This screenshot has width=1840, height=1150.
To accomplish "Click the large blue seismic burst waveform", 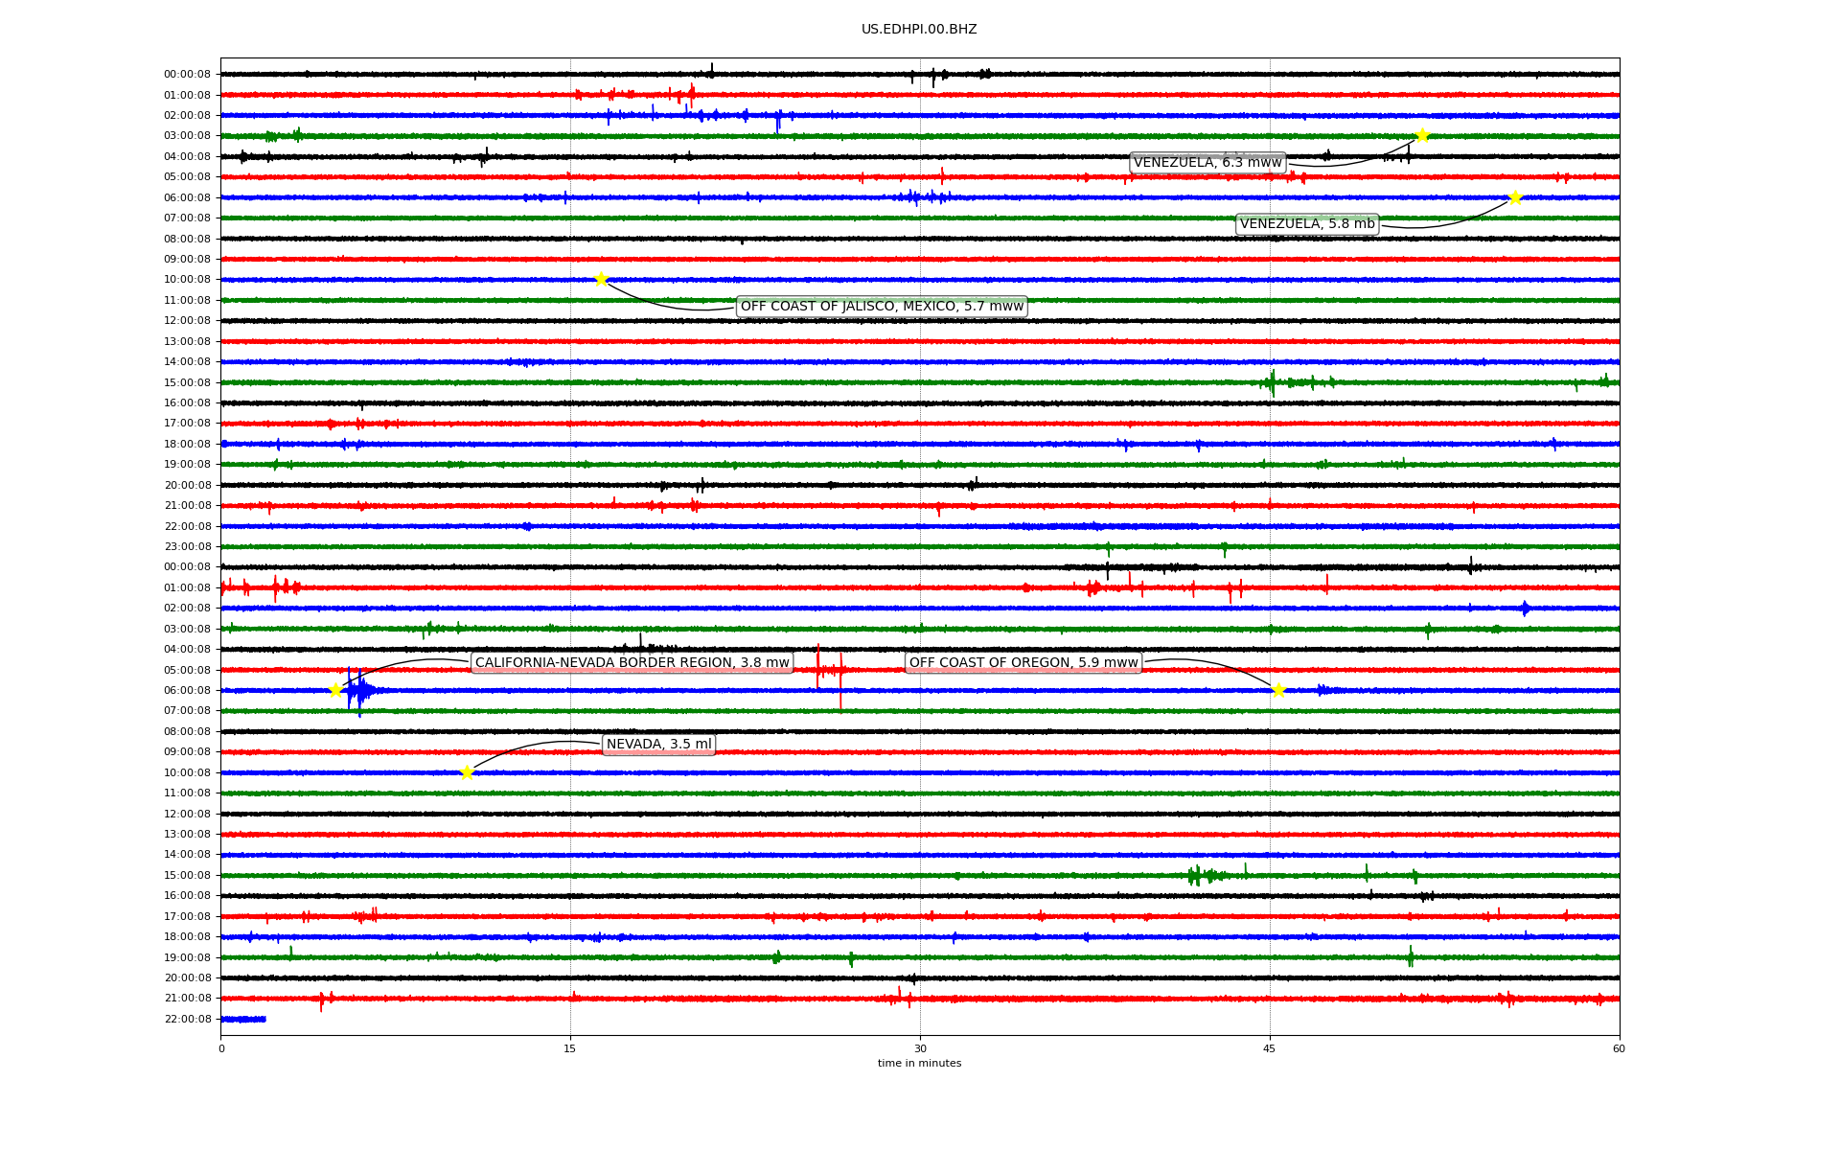I will click(x=360, y=690).
